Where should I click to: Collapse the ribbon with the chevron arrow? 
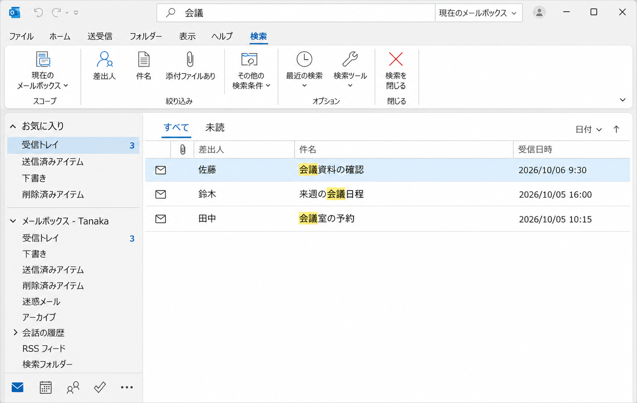click(622, 100)
